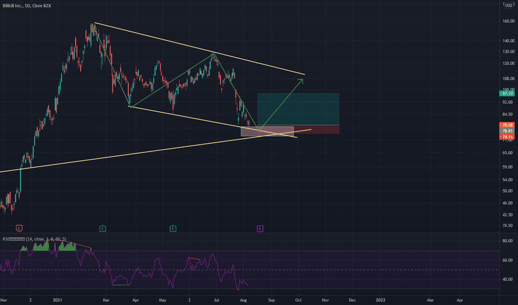Viewport: 518px width, 305px height.
Task: Select the 78.68 red entry price label
Action: [x=507, y=125]
